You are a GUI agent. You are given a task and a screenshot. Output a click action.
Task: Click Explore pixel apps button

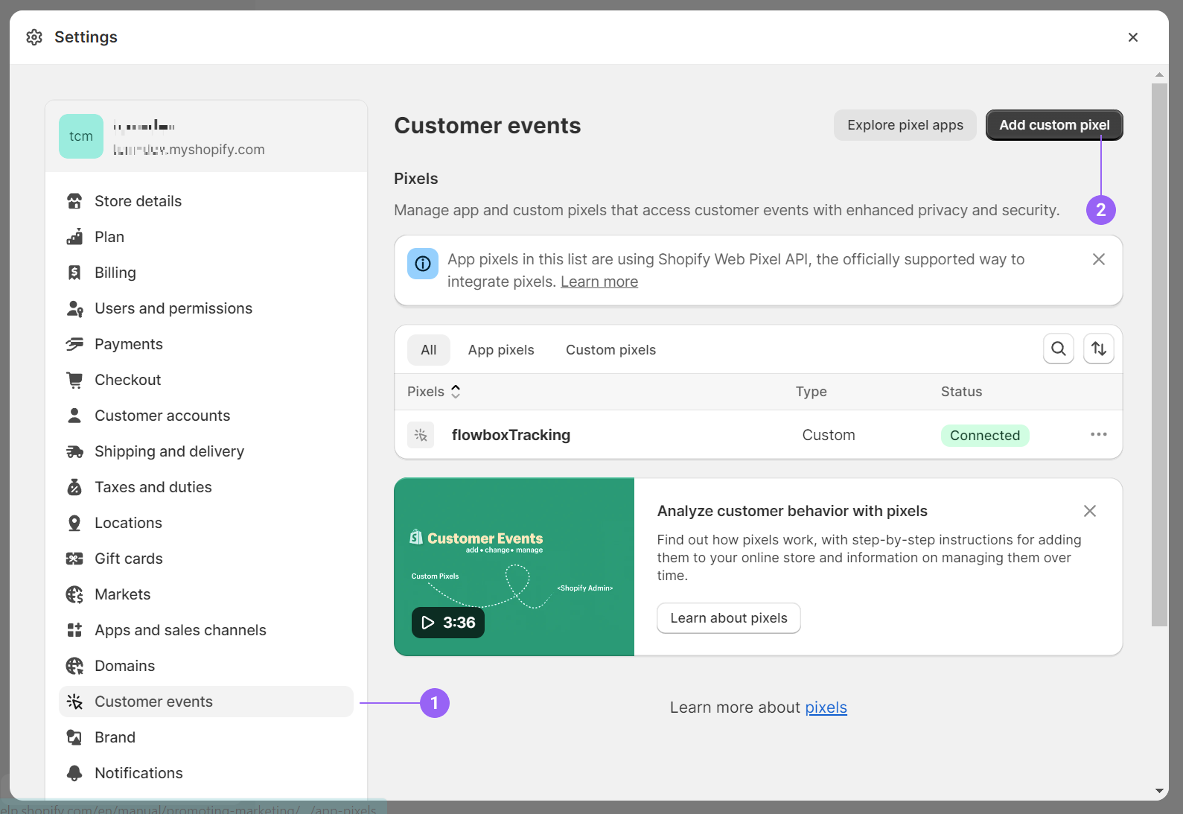tap(905, 125)
